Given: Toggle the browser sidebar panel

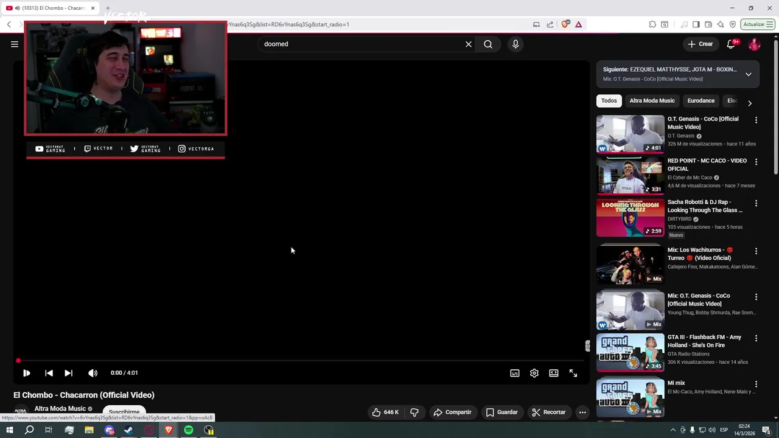Looking at the screenshot, I should point(696,24).
